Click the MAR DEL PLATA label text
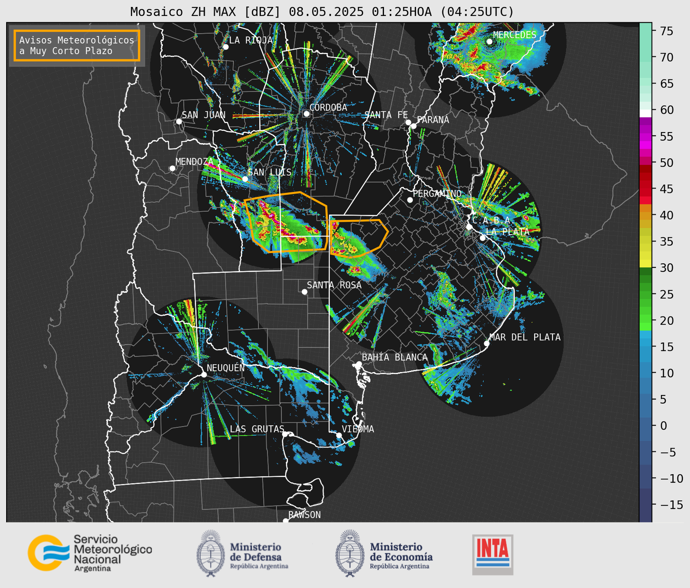690x588 pixels. pos(525,337)
